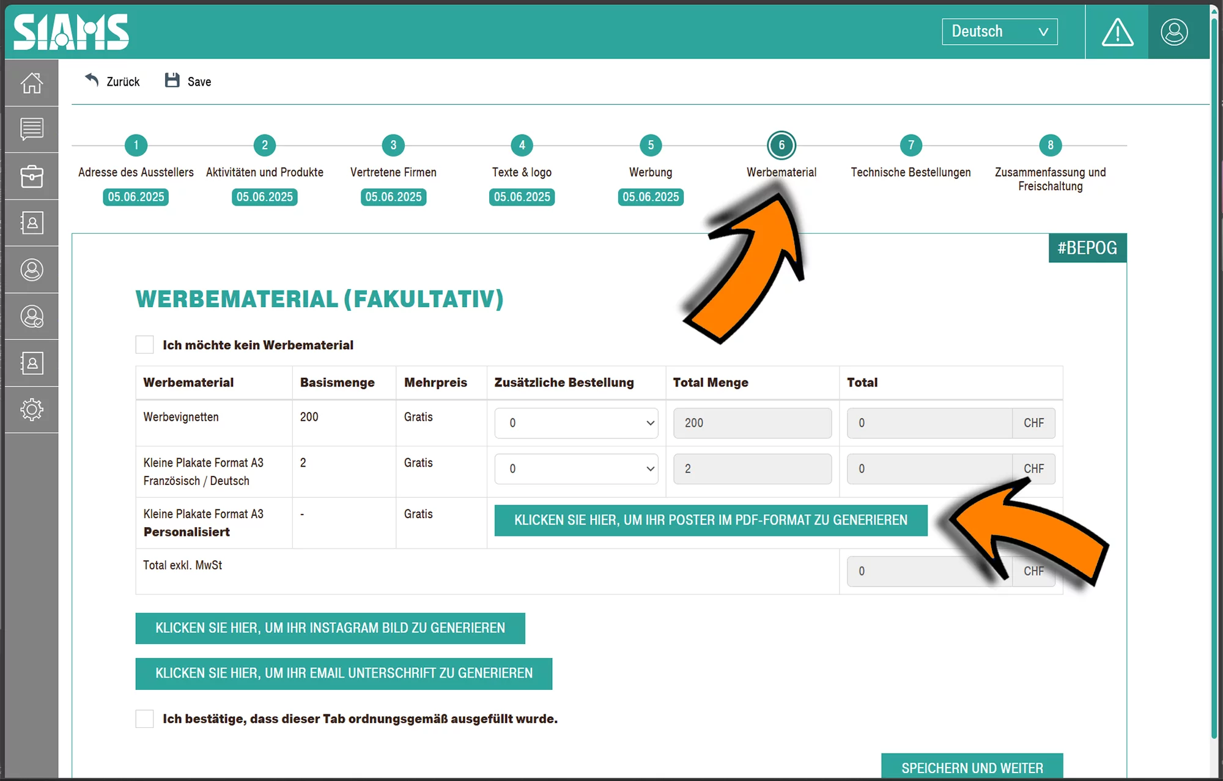Switch to step 5 Werbung
1223x781 pixels.
(x=651, y=146)
